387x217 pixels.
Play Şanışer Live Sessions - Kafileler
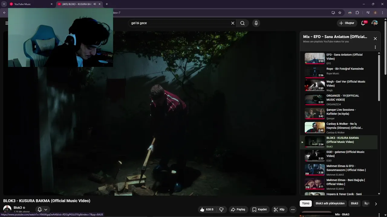[x=339, y=114]
